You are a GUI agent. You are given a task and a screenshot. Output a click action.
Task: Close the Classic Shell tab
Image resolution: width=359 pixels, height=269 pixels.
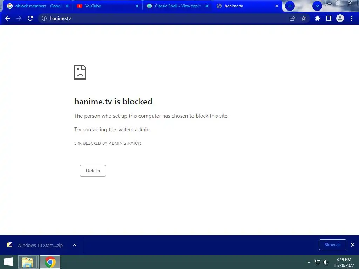pos(207,6)
